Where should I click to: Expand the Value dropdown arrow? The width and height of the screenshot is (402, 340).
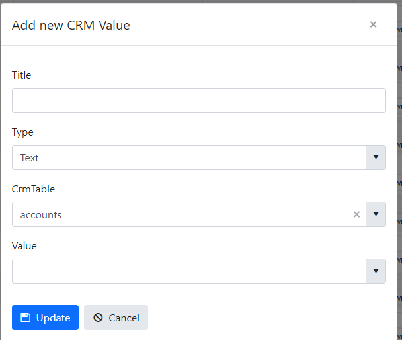tap(376, 271)
